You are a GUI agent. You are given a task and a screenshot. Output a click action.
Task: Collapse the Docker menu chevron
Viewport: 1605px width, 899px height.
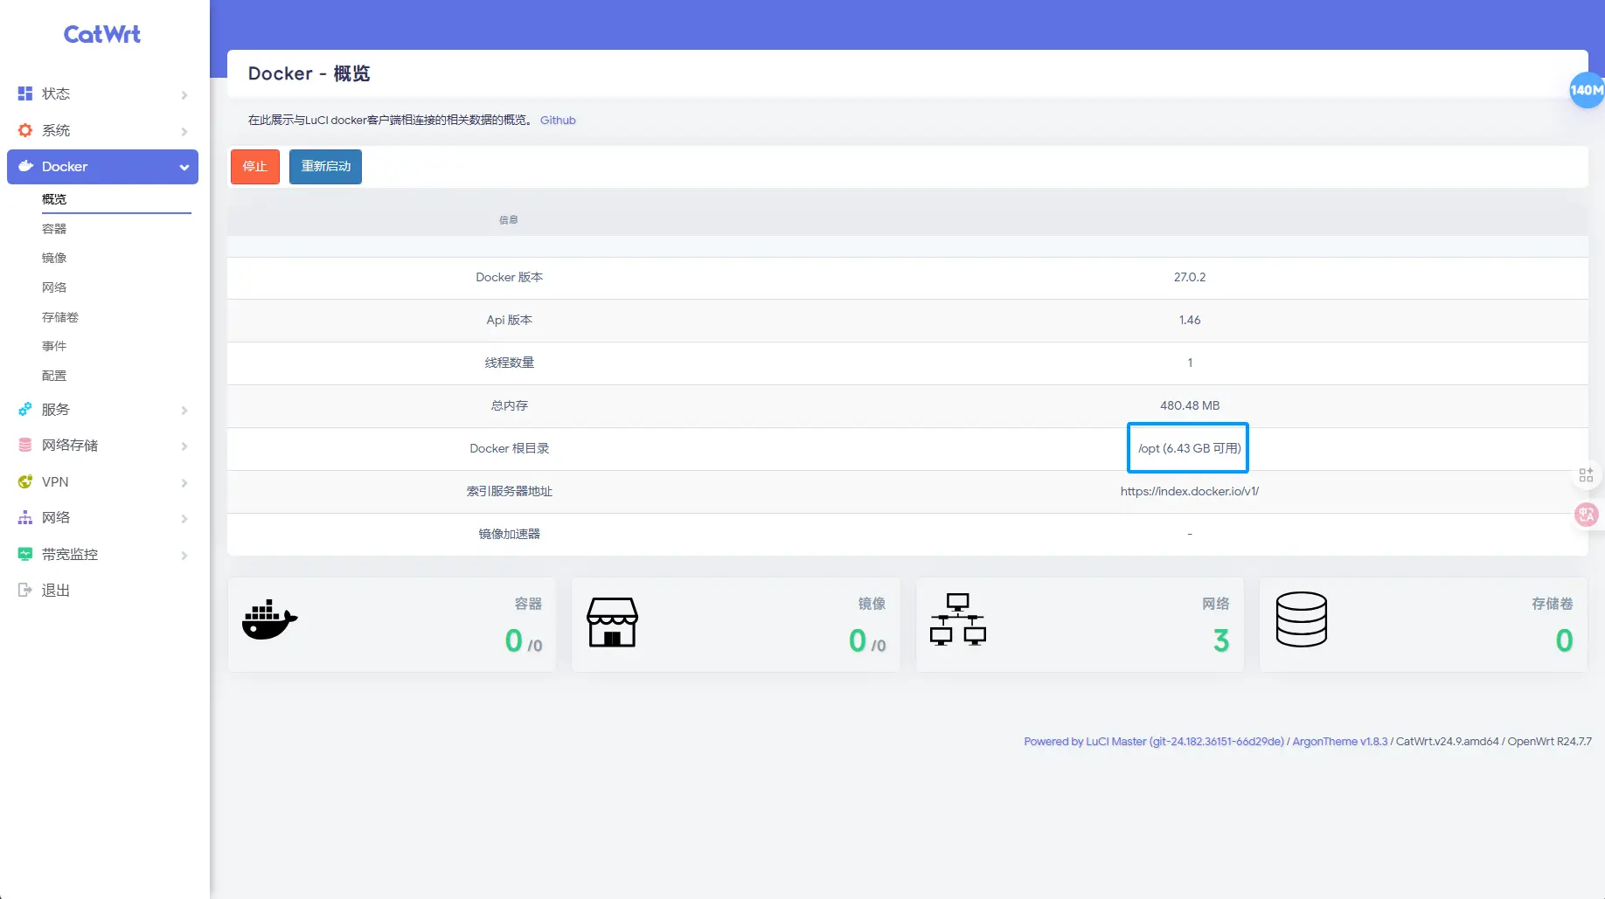click(x=184, y=167)
